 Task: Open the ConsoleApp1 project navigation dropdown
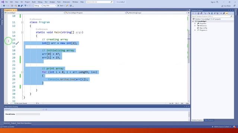[x=35, y=13]
